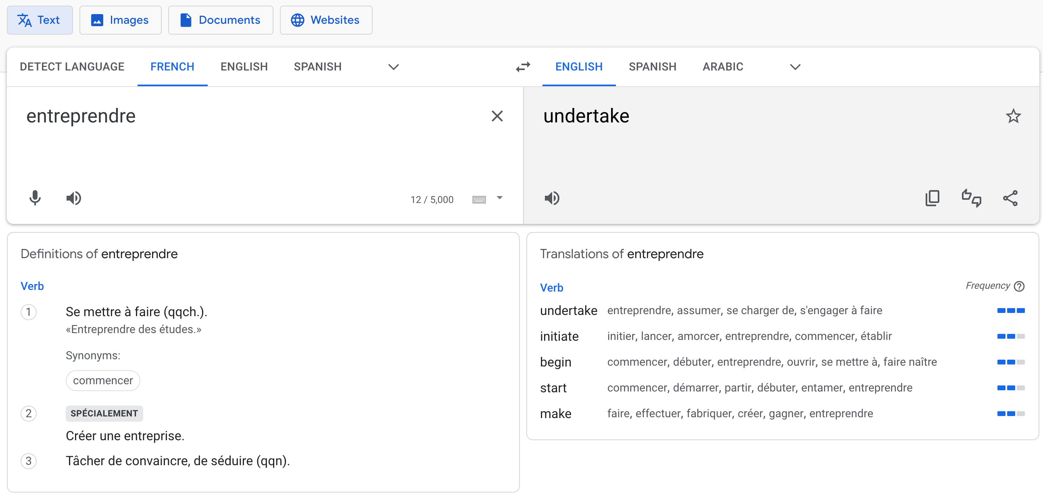1043x497 pixels.
Task: Play audio of translated word undertake
Action: [x=552, y=198]
